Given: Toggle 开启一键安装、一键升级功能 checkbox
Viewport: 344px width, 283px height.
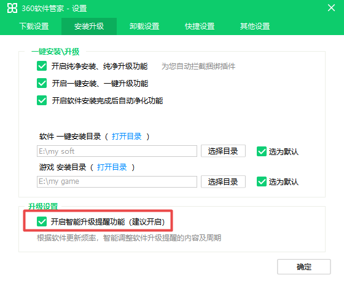Looking at the screenshot, I should tap(42, 83).
